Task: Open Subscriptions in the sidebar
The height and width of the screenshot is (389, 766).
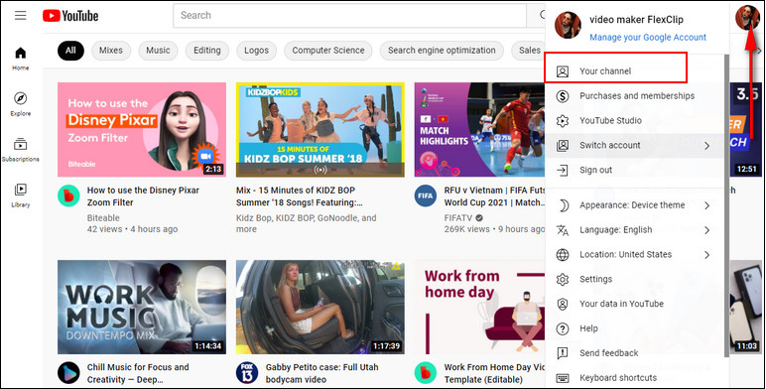Action: tap(21, 150)
